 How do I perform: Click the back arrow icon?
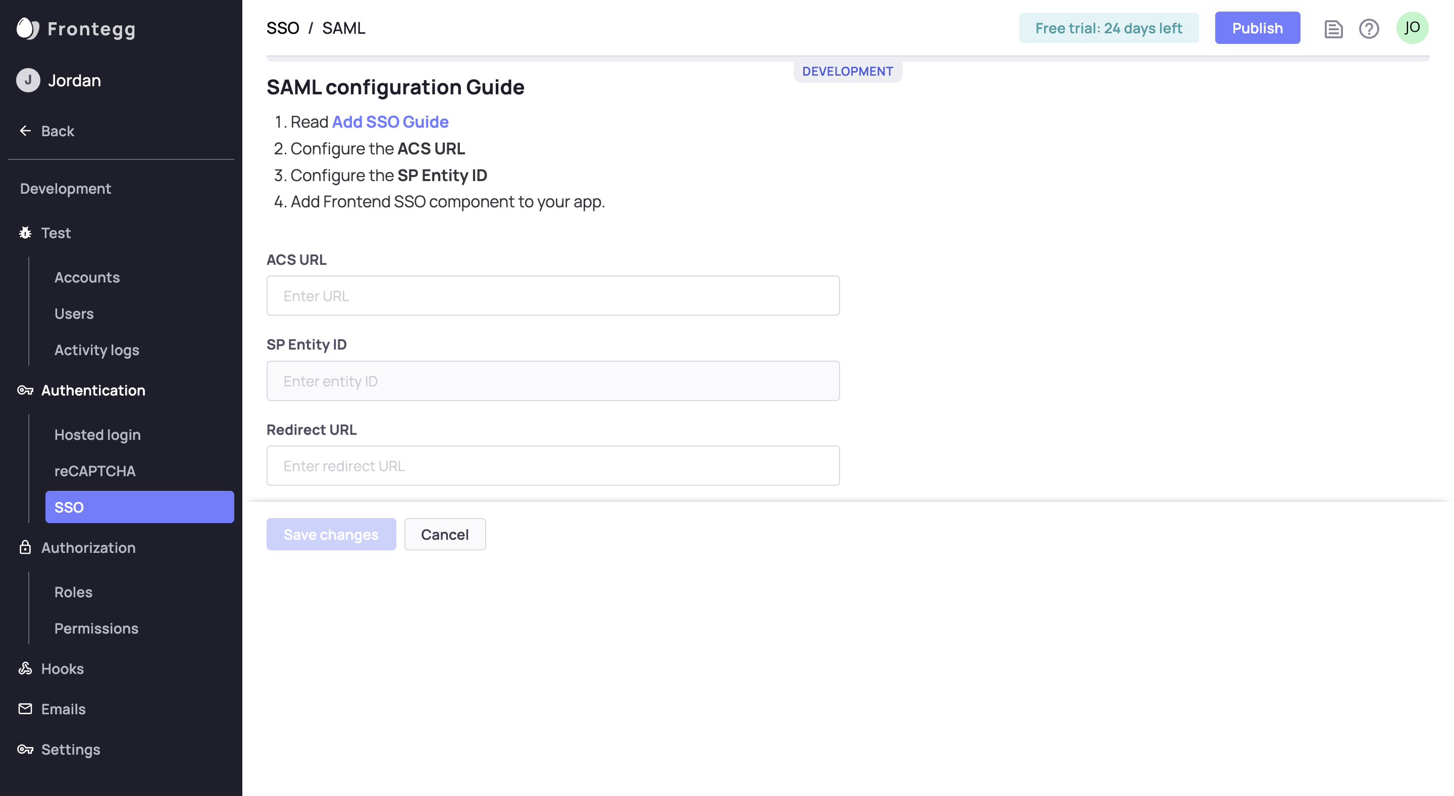click(25, 131)
